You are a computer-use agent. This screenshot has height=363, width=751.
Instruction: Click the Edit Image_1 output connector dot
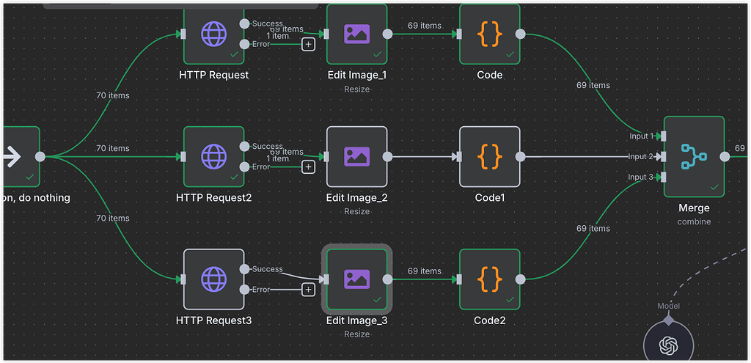click(x=387, y=34)
